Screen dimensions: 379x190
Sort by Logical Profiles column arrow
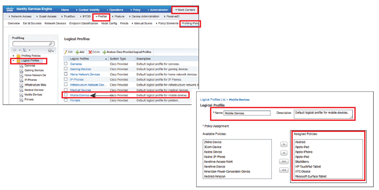tap(106, 59)
